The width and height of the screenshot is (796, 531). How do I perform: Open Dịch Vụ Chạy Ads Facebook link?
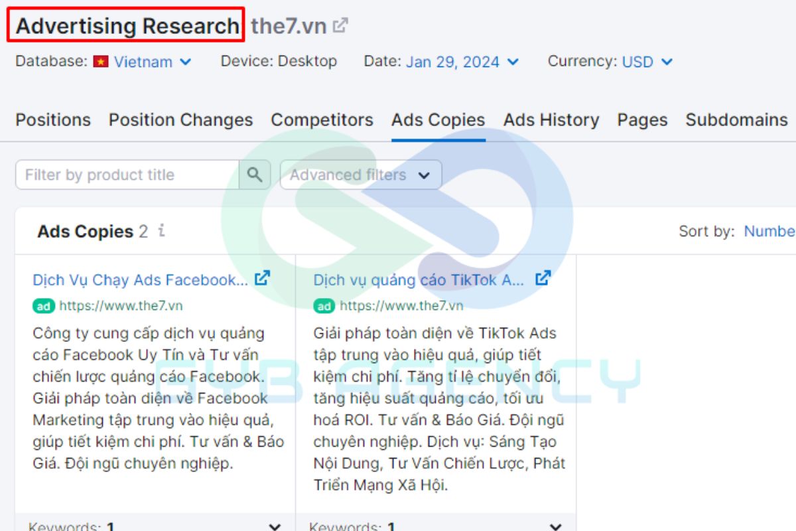[x=140, y=280]
